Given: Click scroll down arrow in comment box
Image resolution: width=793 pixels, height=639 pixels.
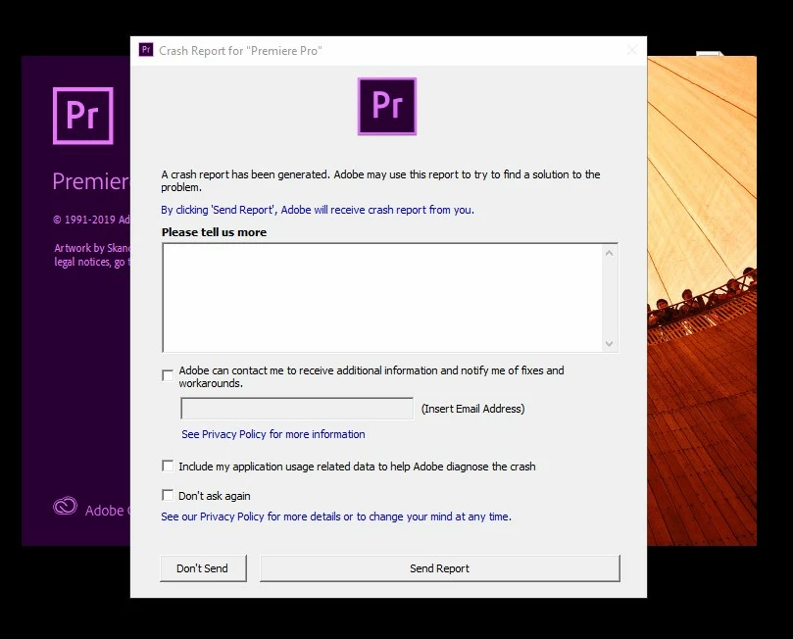Looking at the screenshot, I should tap(610, 344).
